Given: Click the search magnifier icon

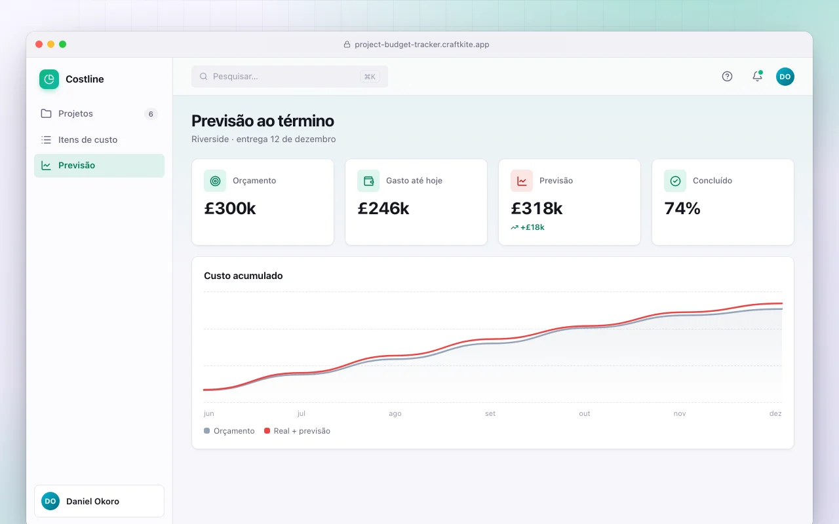Looking at the screenshot, I should (204, 77).
